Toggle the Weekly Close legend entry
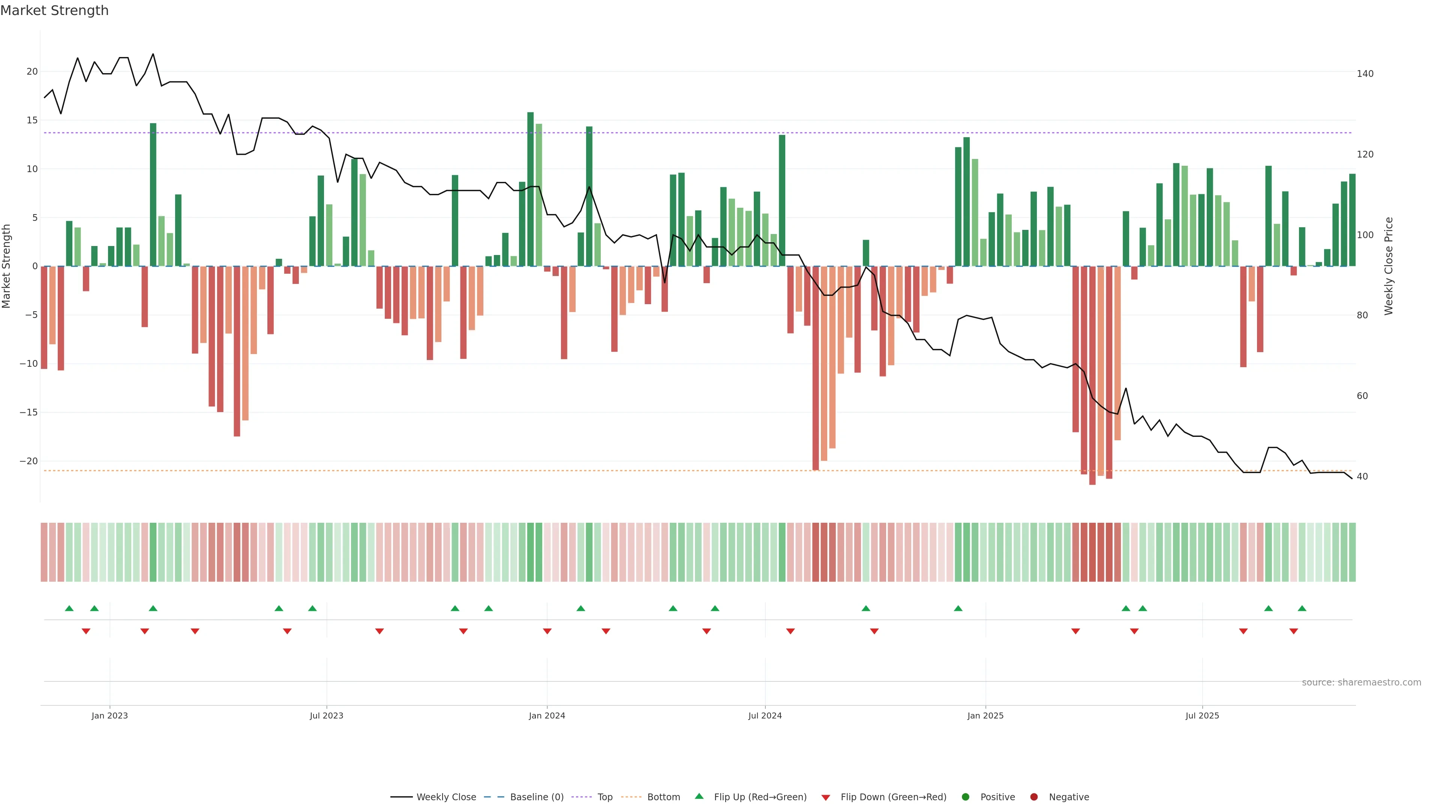The image size is (1440, 810). point(445,796)
